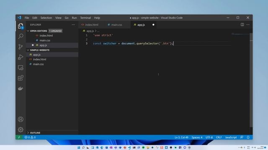Click line number 2 in gutter
Viewport: 268px width, 150px height.
(87, 39)
